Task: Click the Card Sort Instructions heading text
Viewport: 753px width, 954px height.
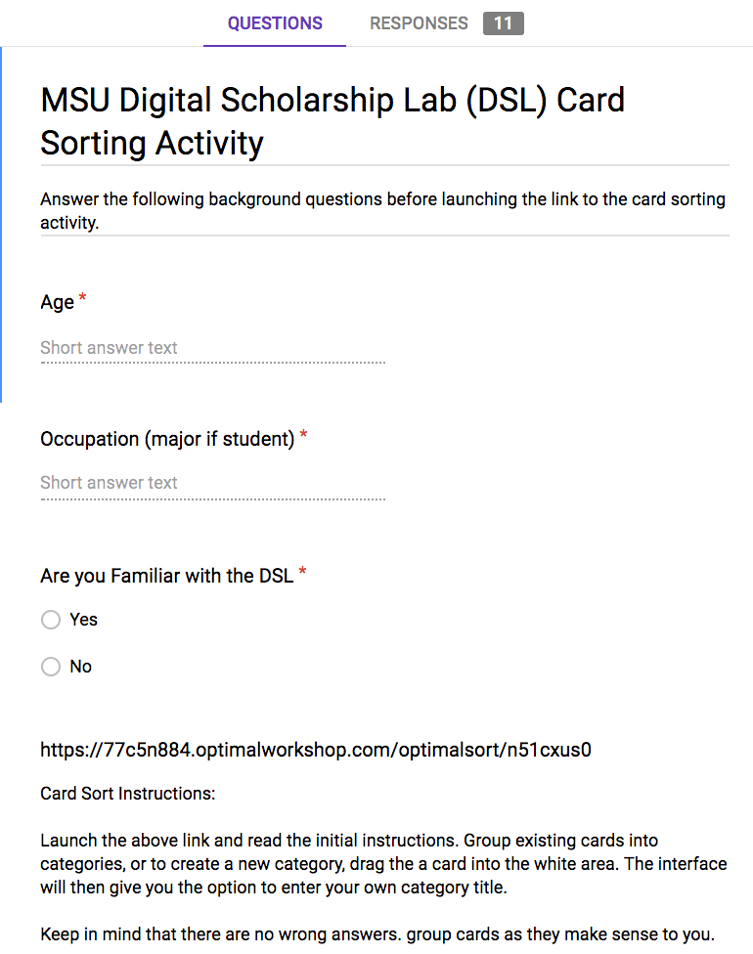Action: [128, 794]
